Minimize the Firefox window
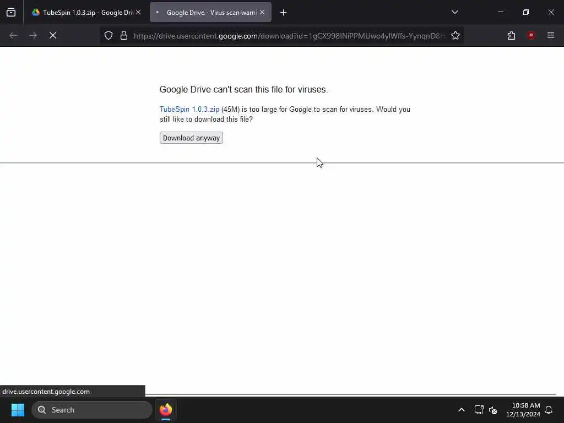Screen dimensions: 564x423 click(501, 12)
